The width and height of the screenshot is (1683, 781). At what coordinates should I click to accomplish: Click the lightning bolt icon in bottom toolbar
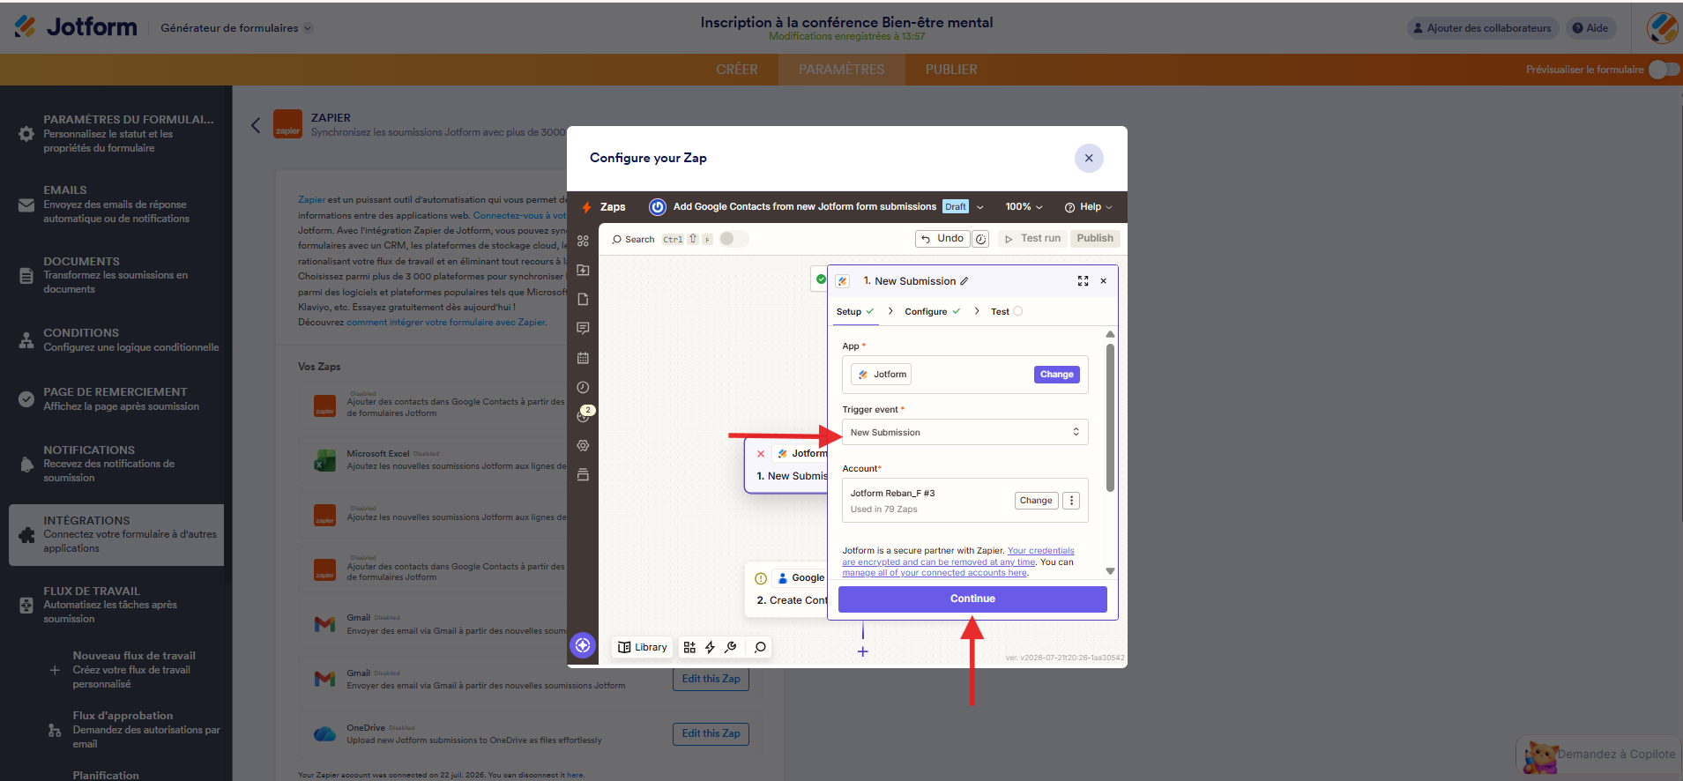click(710, 647)
